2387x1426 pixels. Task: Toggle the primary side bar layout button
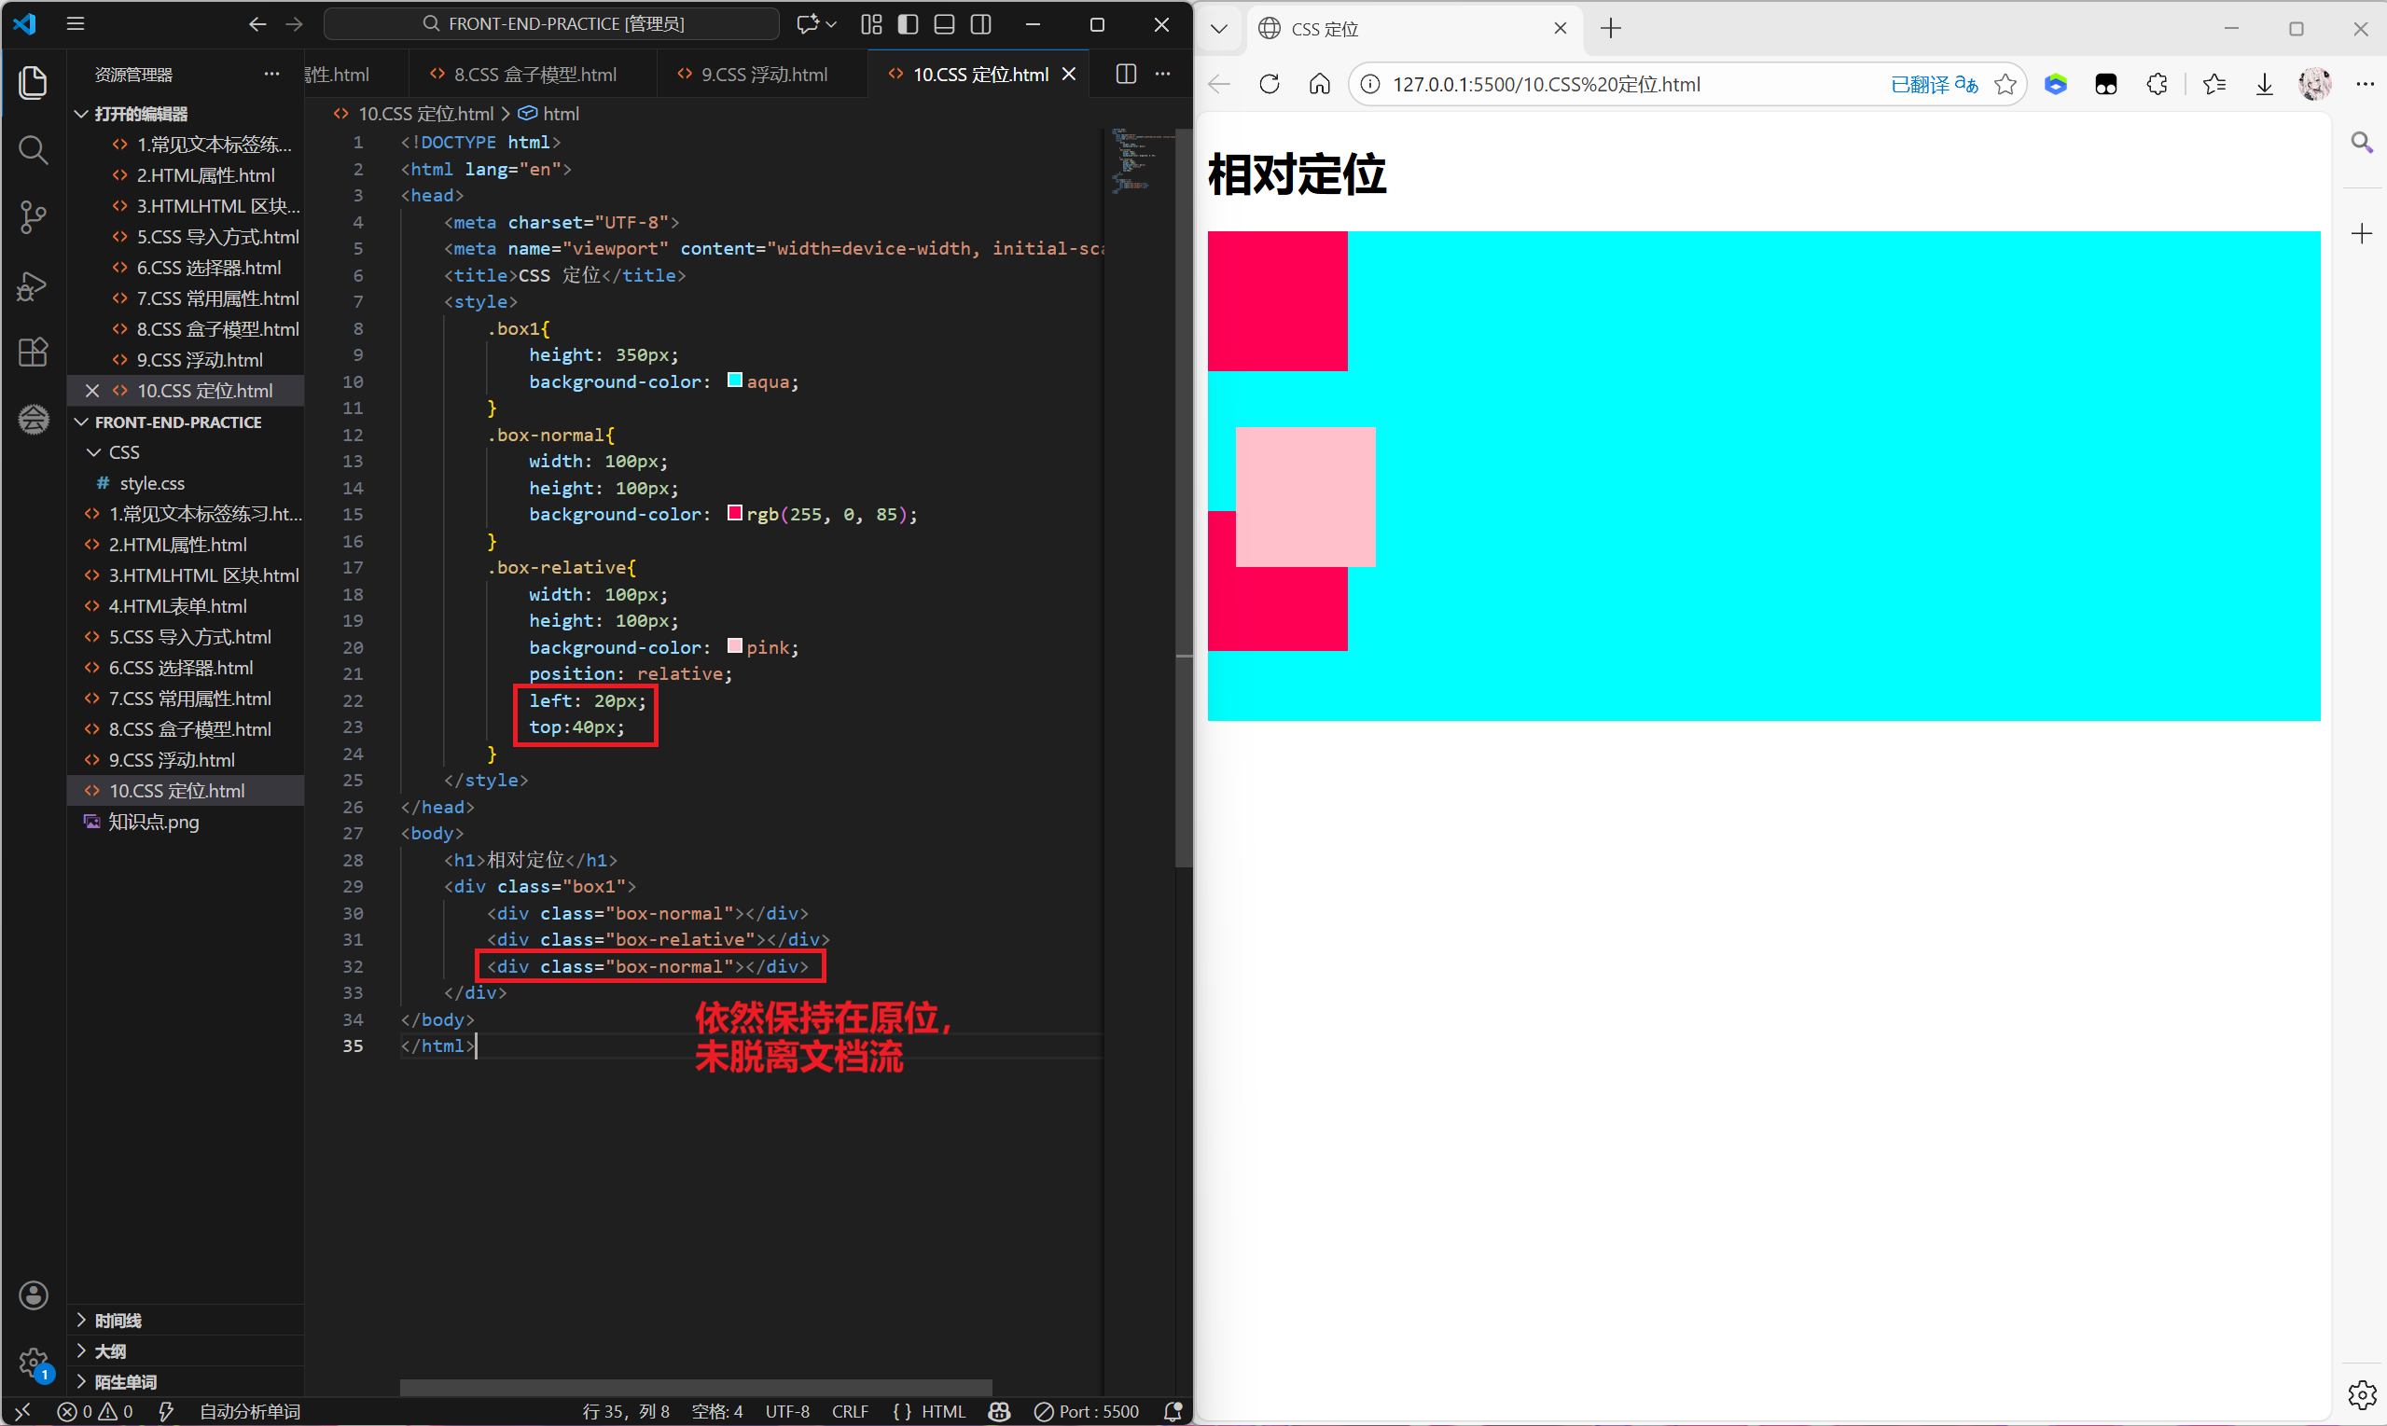908,24
